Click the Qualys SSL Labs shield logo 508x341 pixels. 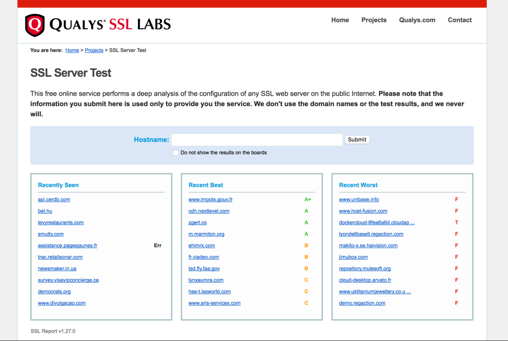point(35,25)
